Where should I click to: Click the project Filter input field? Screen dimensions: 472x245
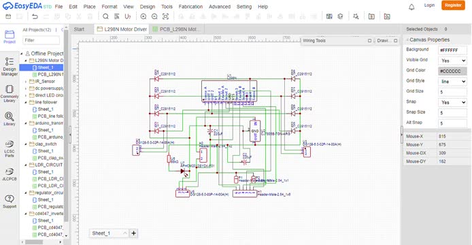41,40
